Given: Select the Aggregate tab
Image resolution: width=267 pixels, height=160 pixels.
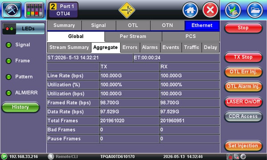Looking at the screenshot, I should coord(105,48).
